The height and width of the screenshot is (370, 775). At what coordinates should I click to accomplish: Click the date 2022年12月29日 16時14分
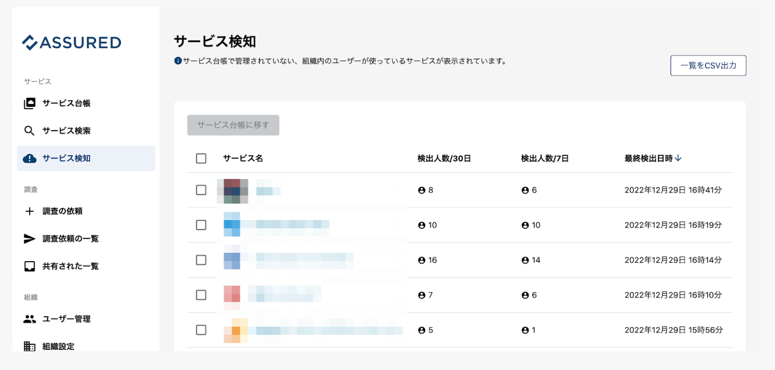click(x=673, y=260)
